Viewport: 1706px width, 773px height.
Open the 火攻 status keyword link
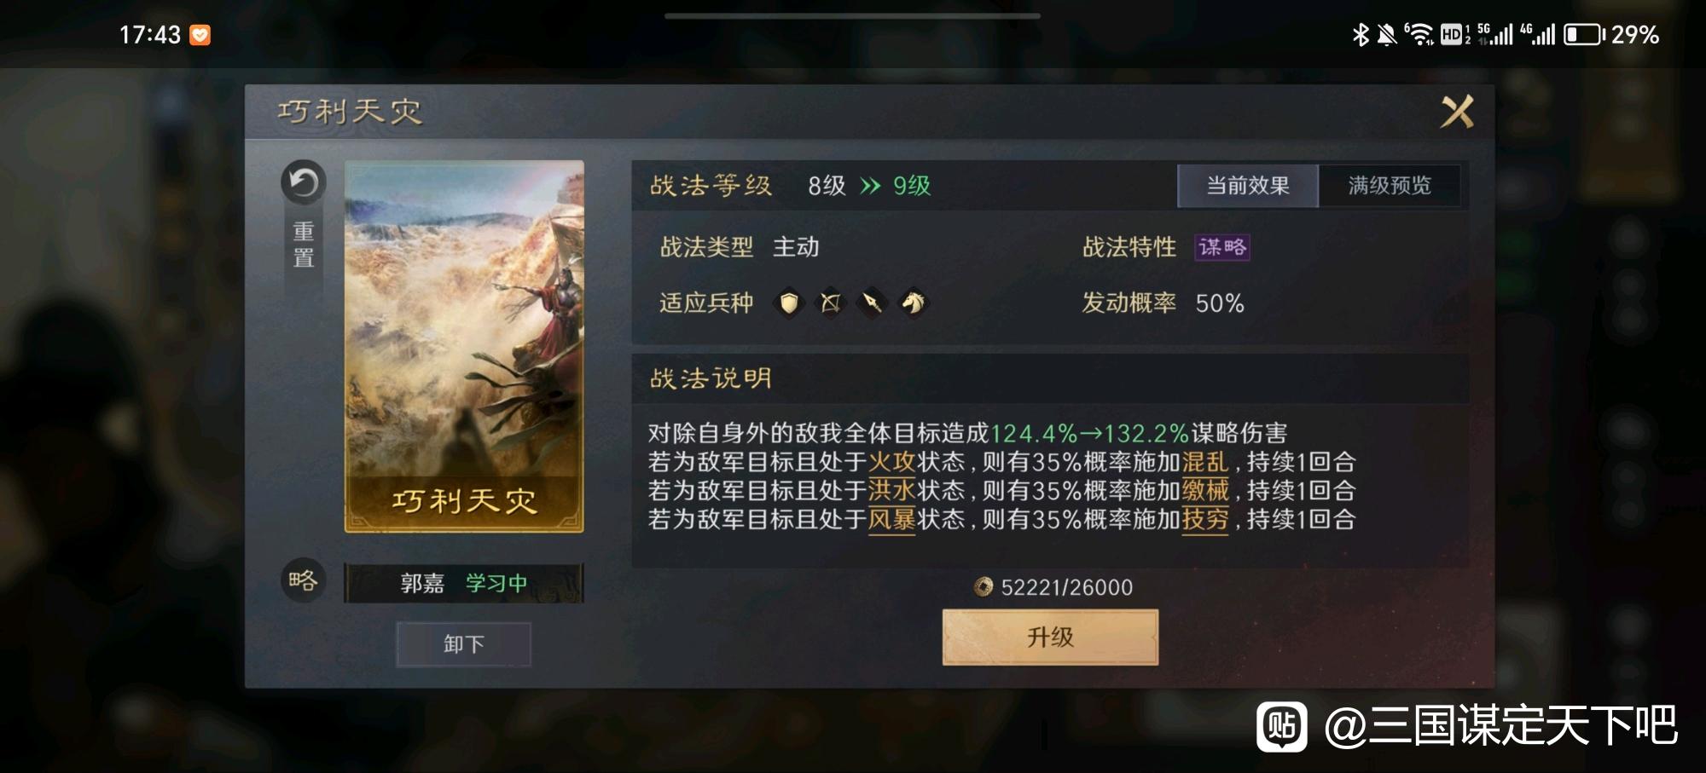coord(891,463)
